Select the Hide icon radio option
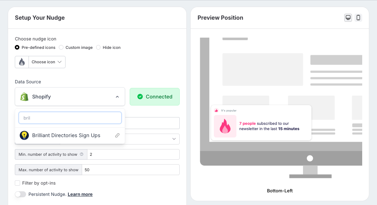 98,47
